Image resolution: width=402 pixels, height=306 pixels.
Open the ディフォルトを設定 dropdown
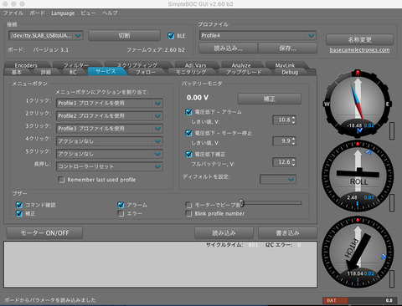pyautogui.click(x=278, y=180)
